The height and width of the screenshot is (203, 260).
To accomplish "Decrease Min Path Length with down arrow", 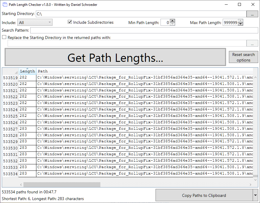I will [173, 24].
